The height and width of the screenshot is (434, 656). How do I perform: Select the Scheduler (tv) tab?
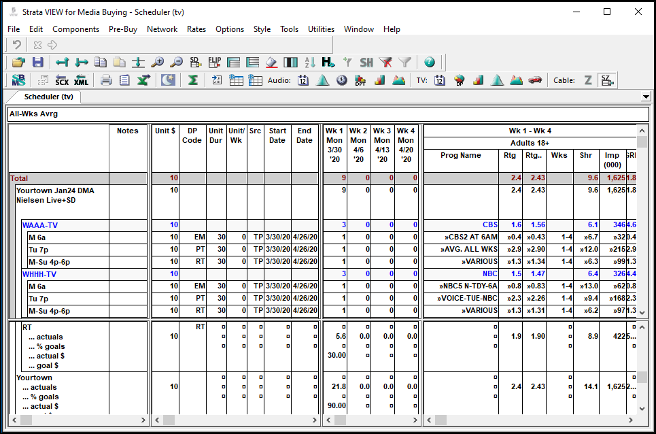48,97
